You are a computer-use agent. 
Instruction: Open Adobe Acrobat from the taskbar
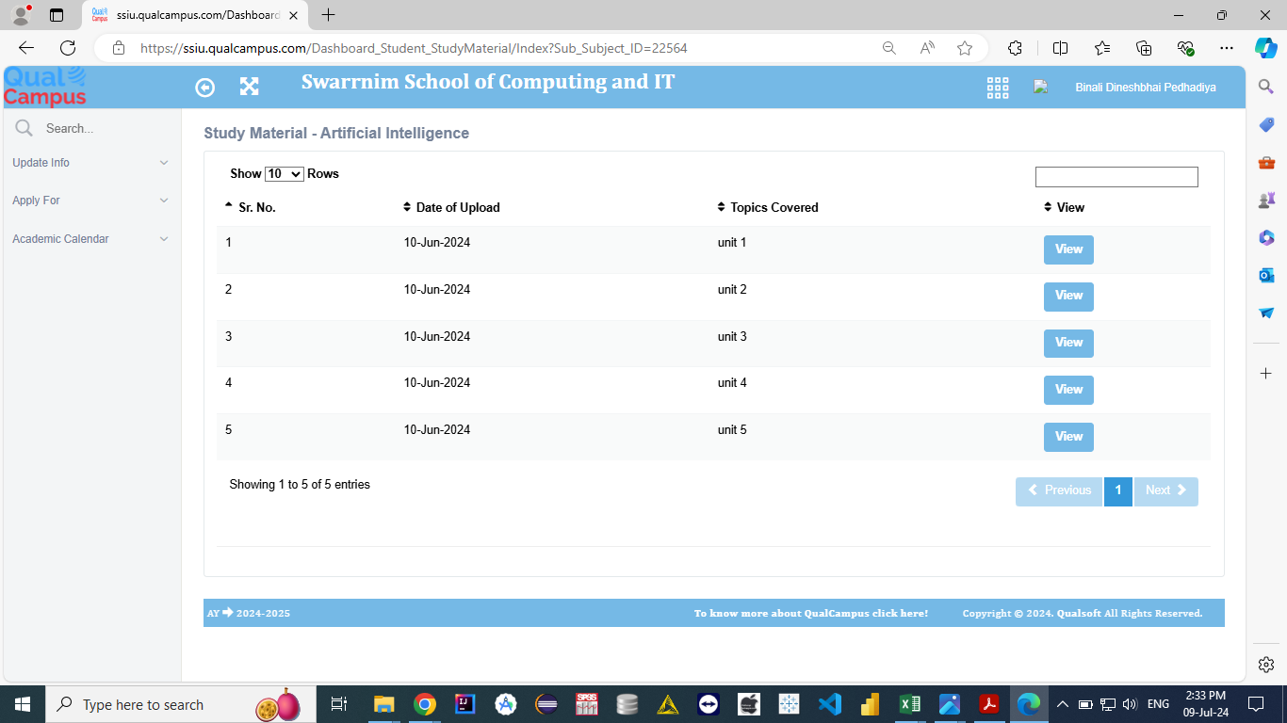pyautogui.click(x=988, y=704)
